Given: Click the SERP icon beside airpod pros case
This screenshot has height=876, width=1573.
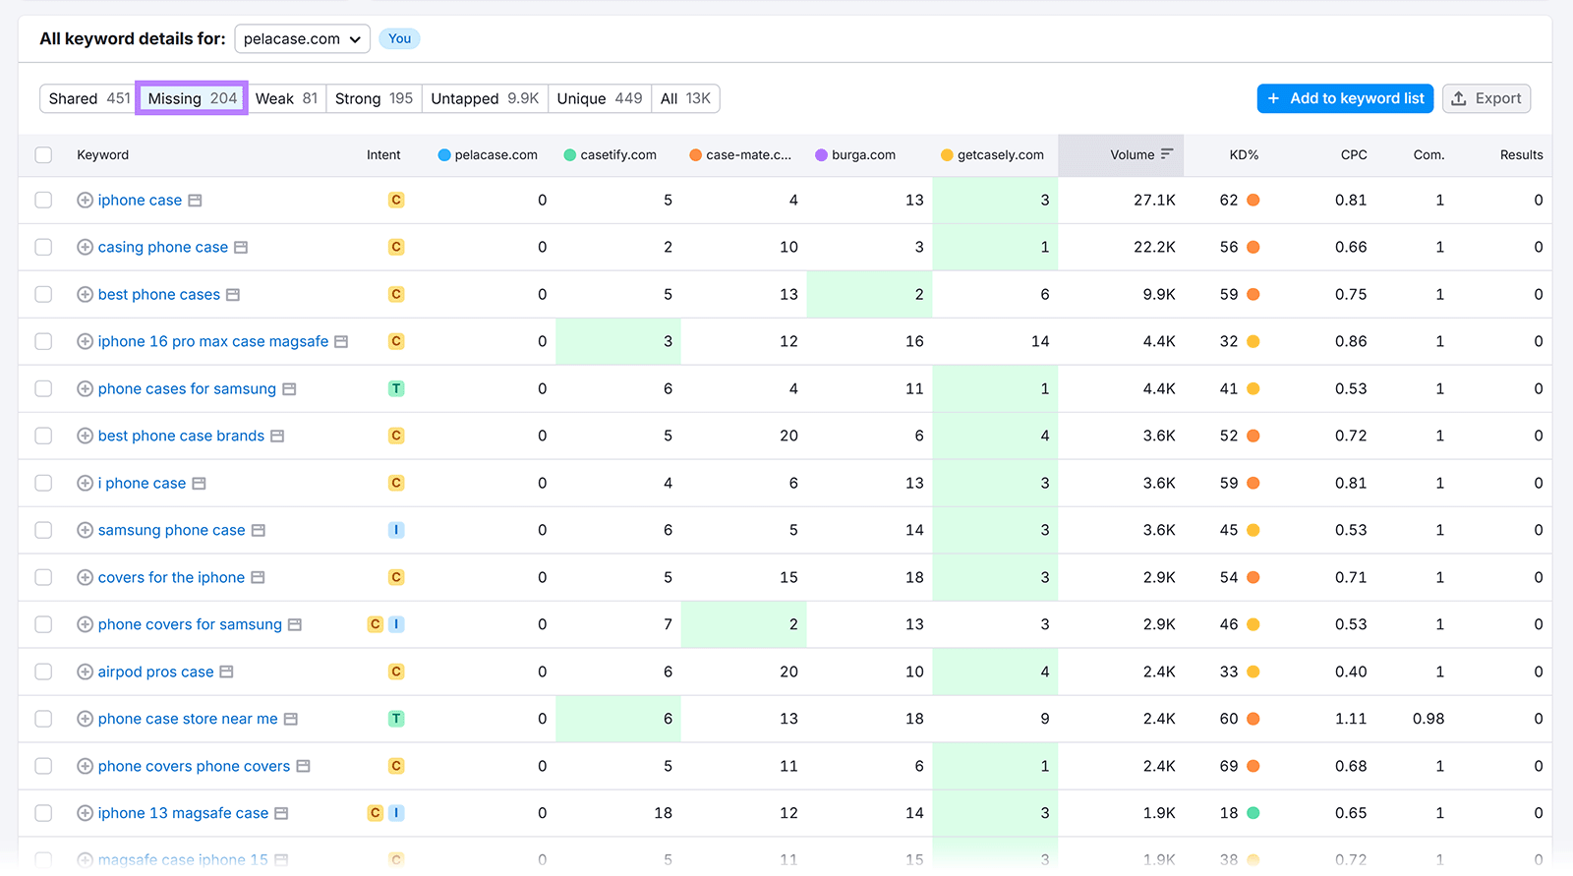Looking at the screenshot, I should [226, 672].
